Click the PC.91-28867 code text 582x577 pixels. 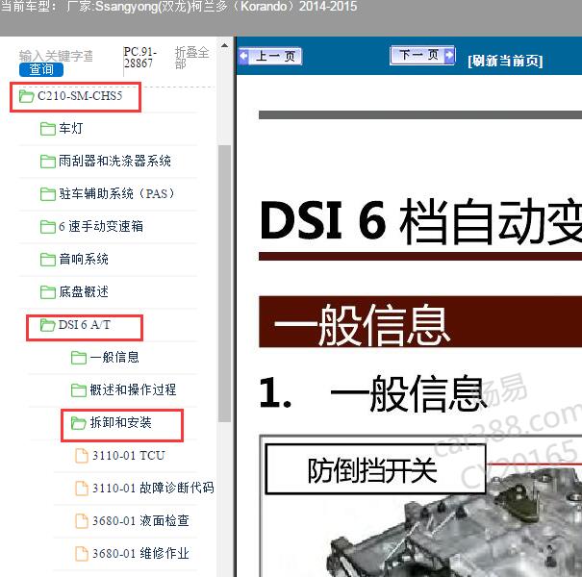(x=139, y=58)
